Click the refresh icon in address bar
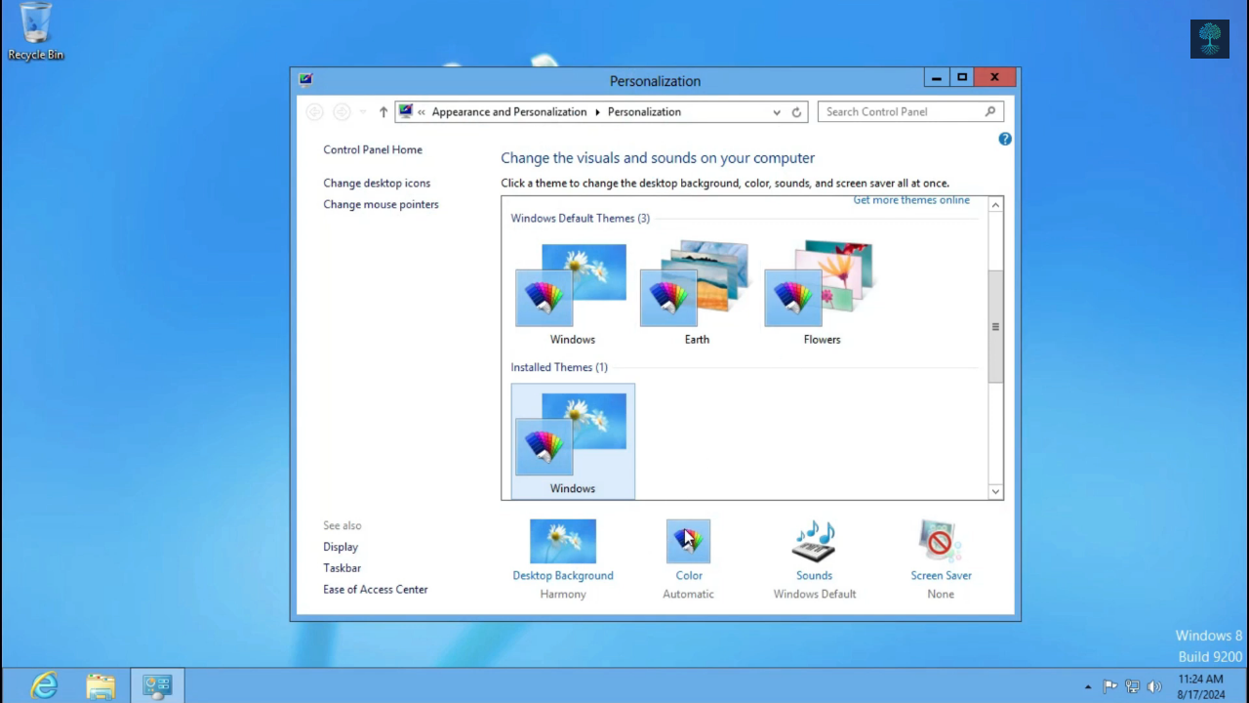Screen dimensions: 1249x703 click(796, 112)
